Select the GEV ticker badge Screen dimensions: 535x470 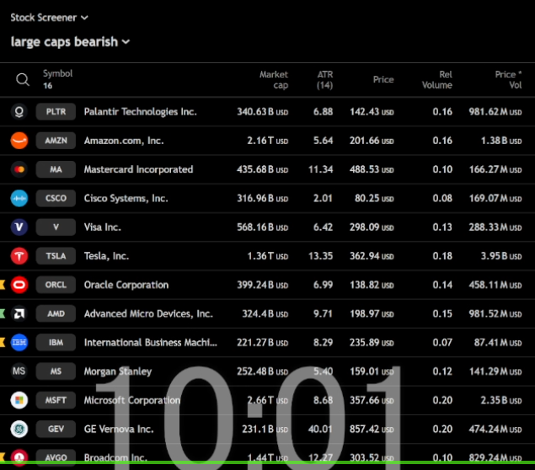[56, 429]
